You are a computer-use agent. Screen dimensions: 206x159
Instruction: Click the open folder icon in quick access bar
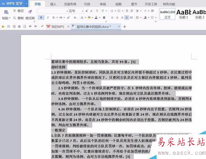(3, 26)
